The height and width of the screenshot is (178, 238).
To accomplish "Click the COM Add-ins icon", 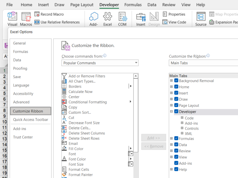I will (122, 17).
